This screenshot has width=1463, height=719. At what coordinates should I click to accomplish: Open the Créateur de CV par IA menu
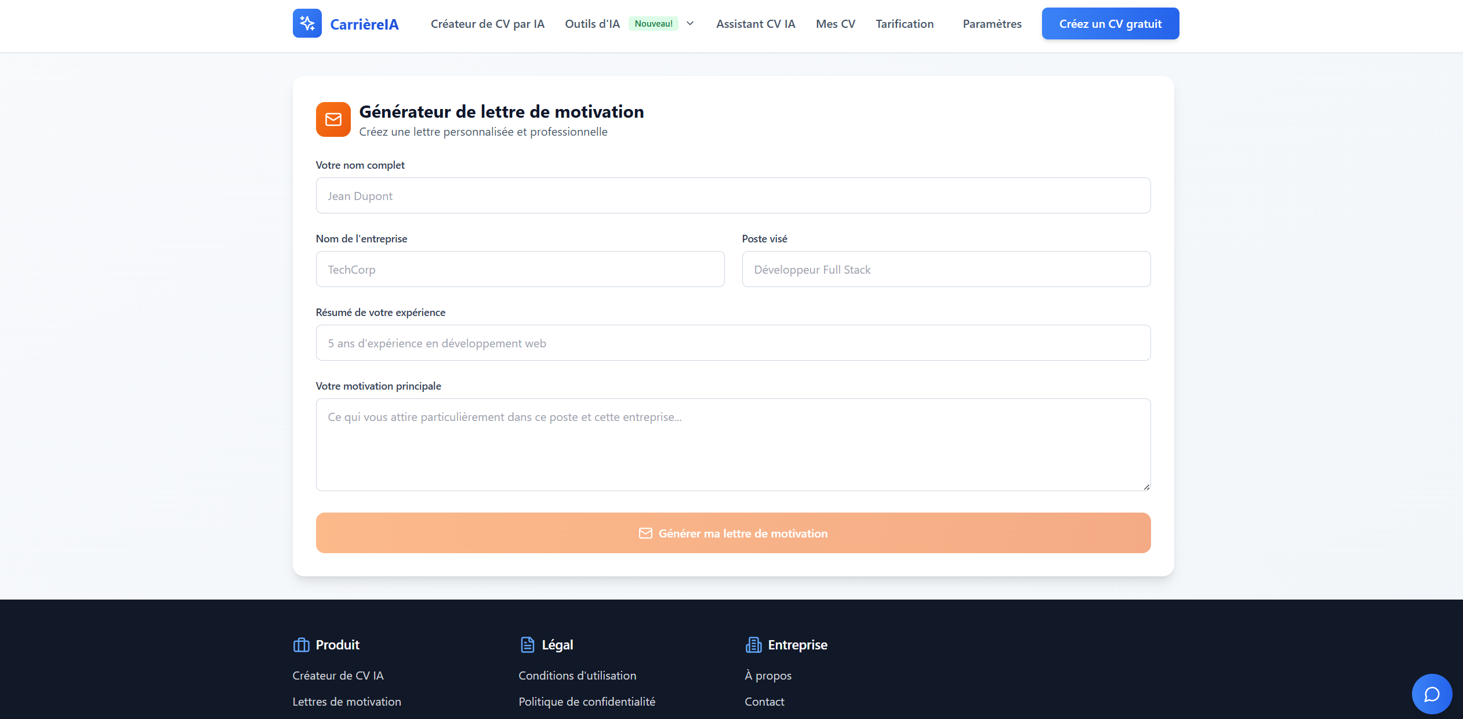(x=487, y=24)
